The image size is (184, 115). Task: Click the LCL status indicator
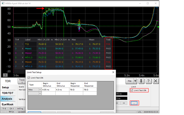(140, 112)
